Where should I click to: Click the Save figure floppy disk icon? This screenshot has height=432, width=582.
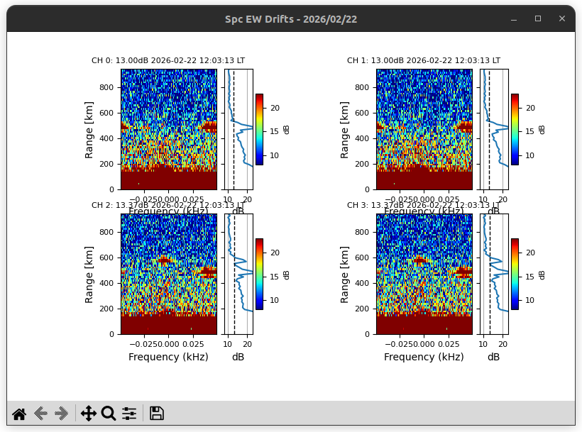tap(157, 414)
